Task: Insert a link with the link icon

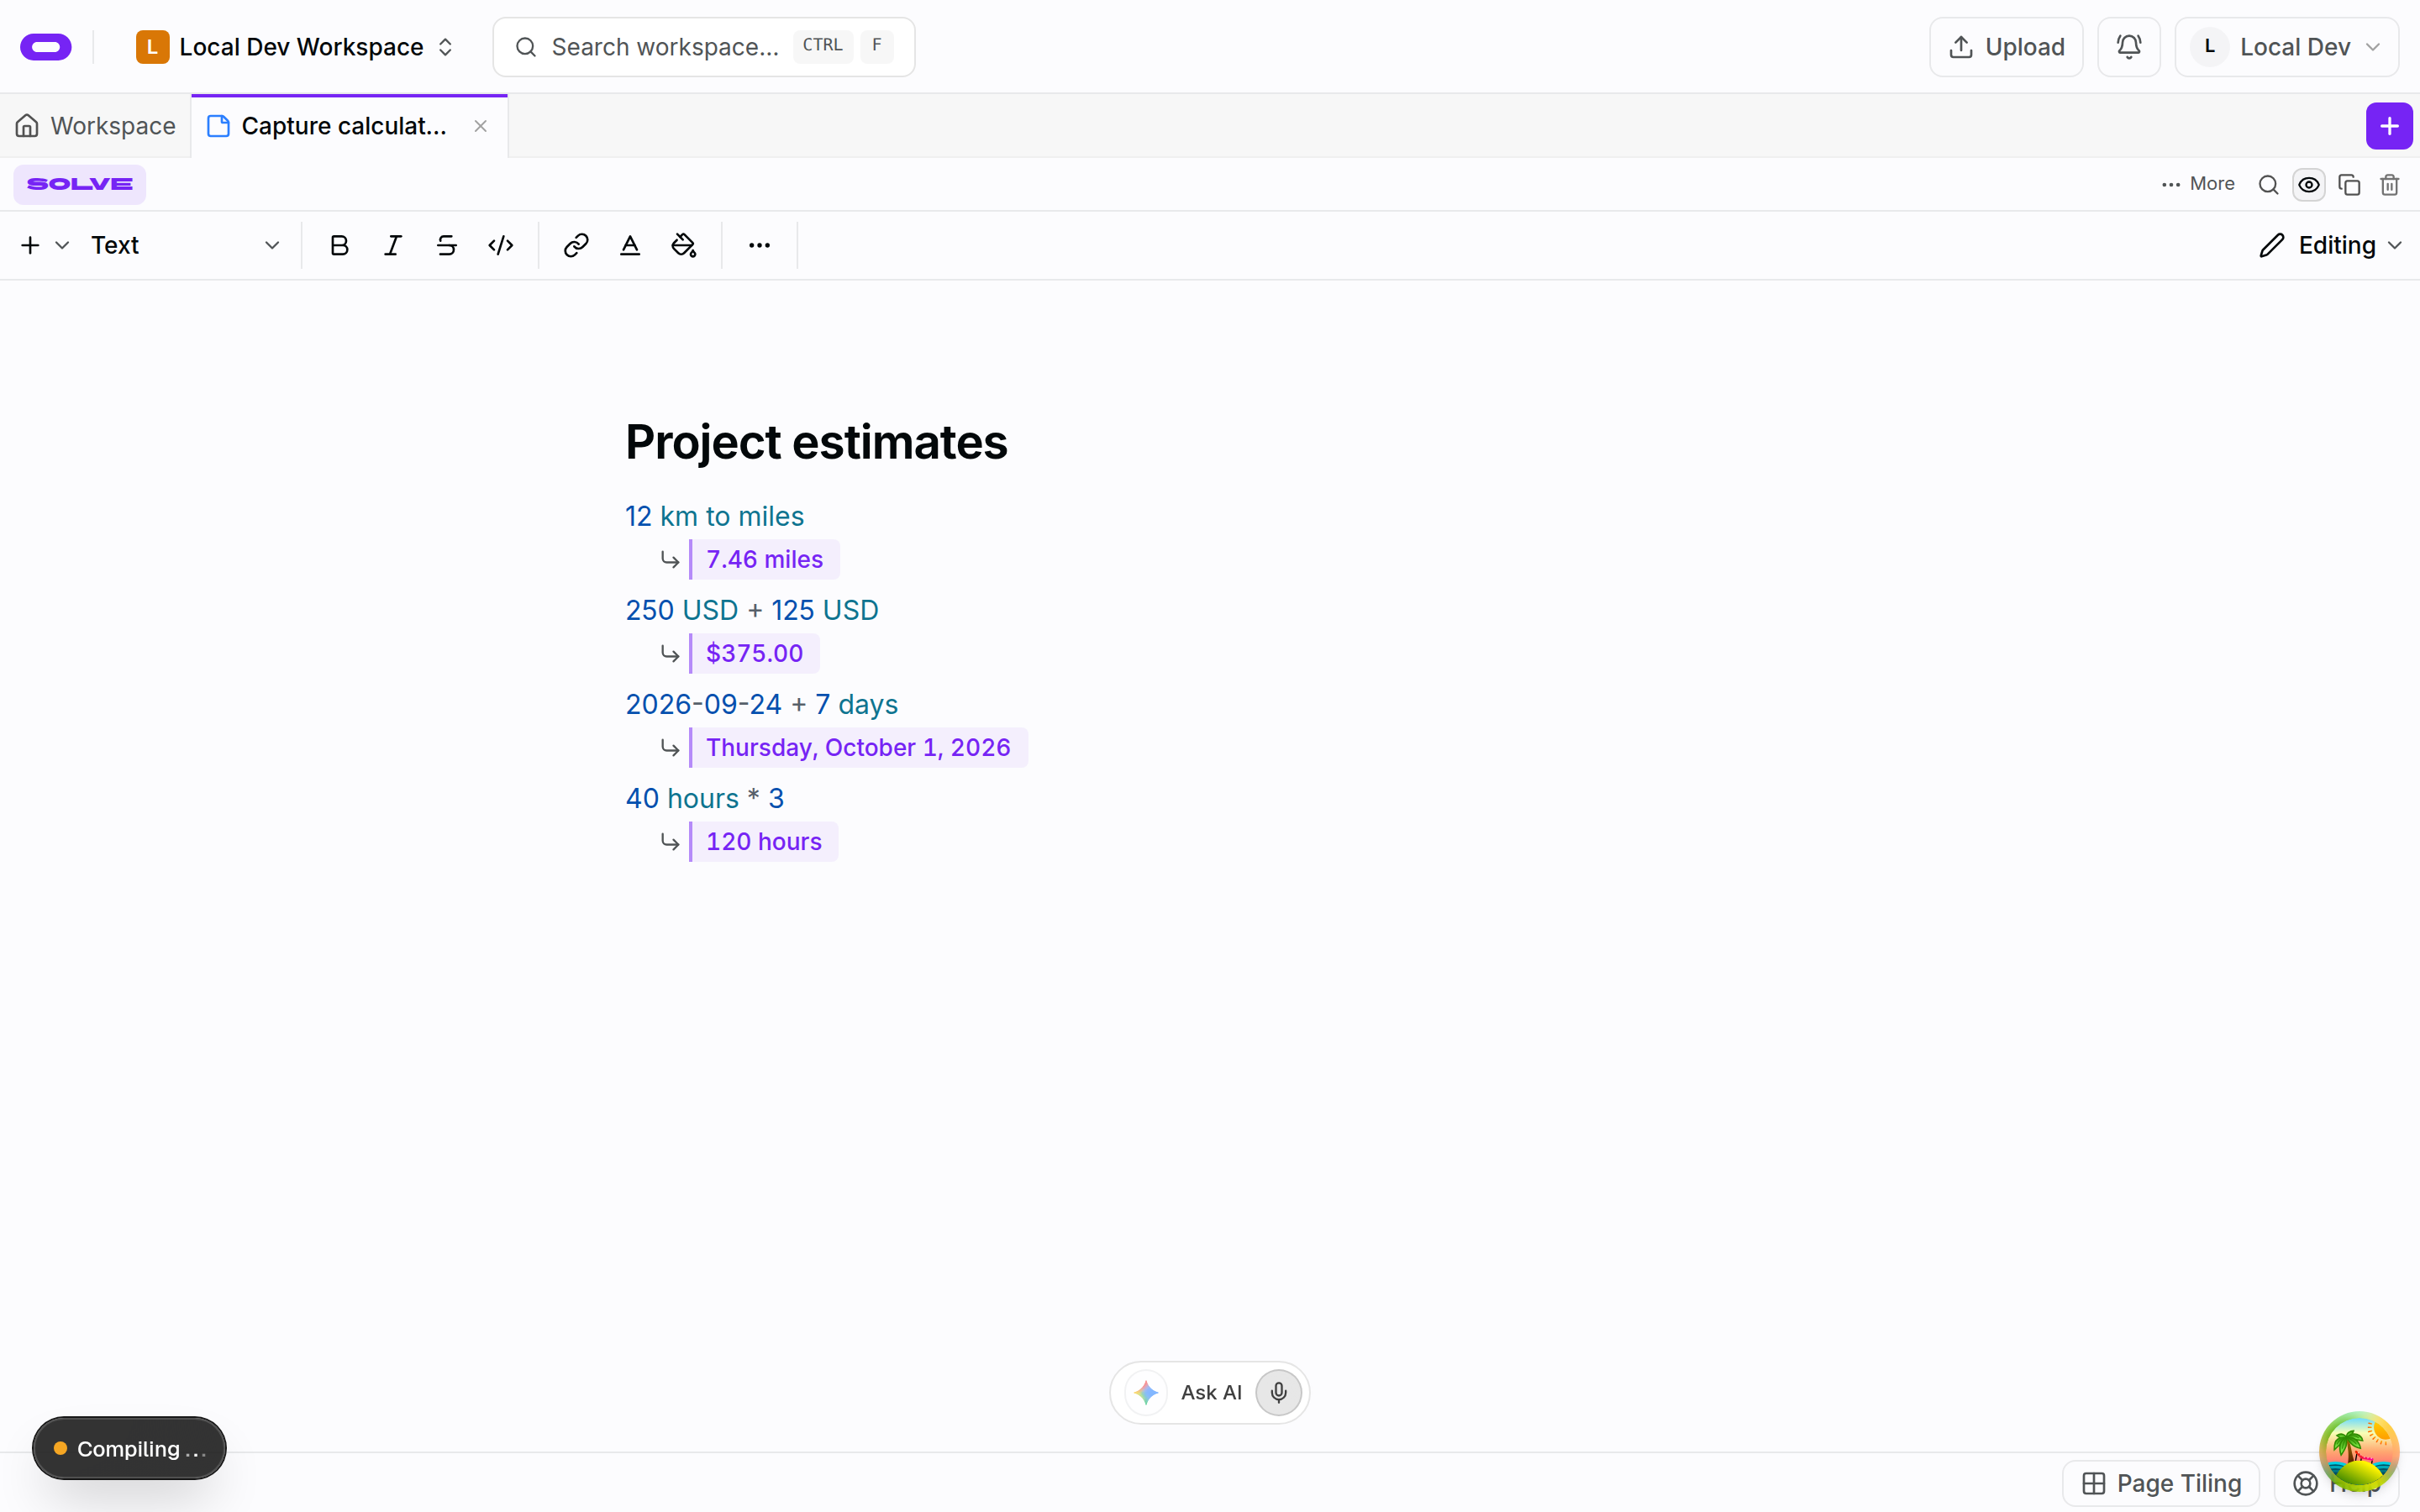Action: (576, 245)
